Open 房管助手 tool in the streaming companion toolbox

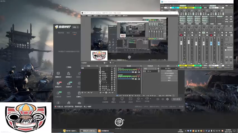tap(69, 75)
